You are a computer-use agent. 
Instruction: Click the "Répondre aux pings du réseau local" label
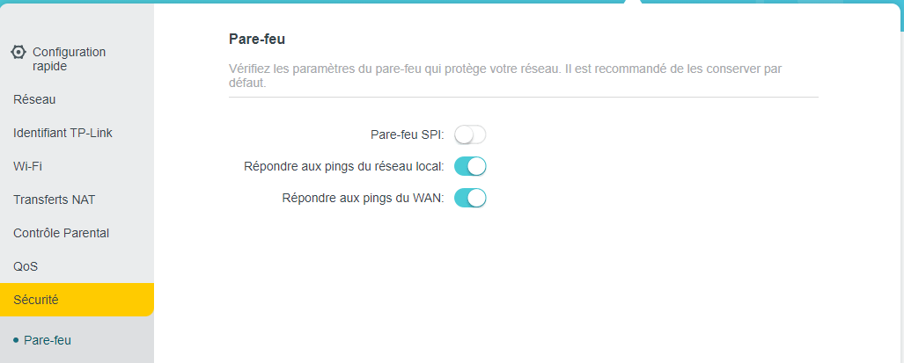pyautogui.click(x=343, y=166)
